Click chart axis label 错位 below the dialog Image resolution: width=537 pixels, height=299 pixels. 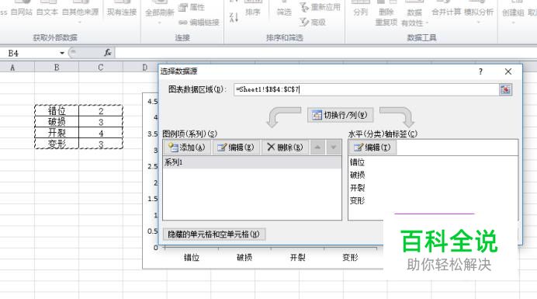[x=192, y=258]
